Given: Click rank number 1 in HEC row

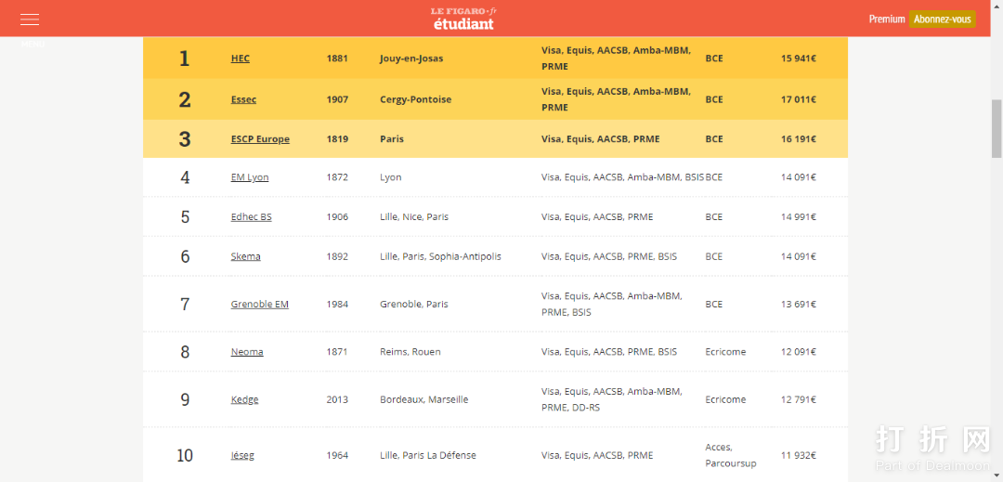Looking at the screenshot, I should pyautogui.click(x=184, y=59).
